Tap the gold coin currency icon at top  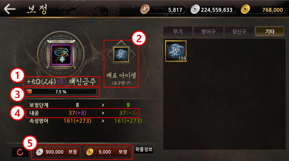tap(245, 9)
